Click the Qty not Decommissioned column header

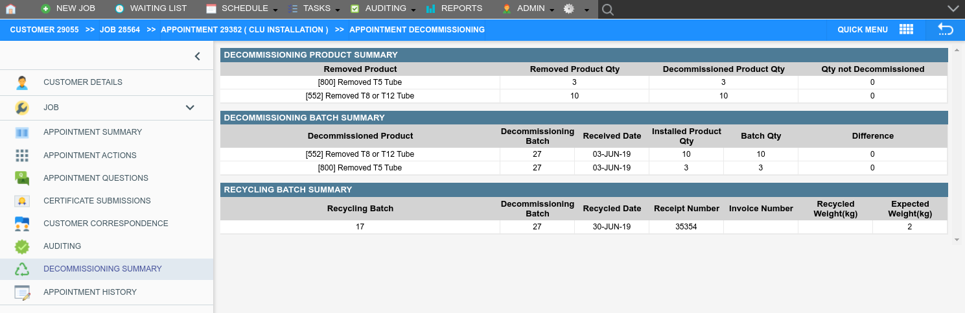click(872, 69)
